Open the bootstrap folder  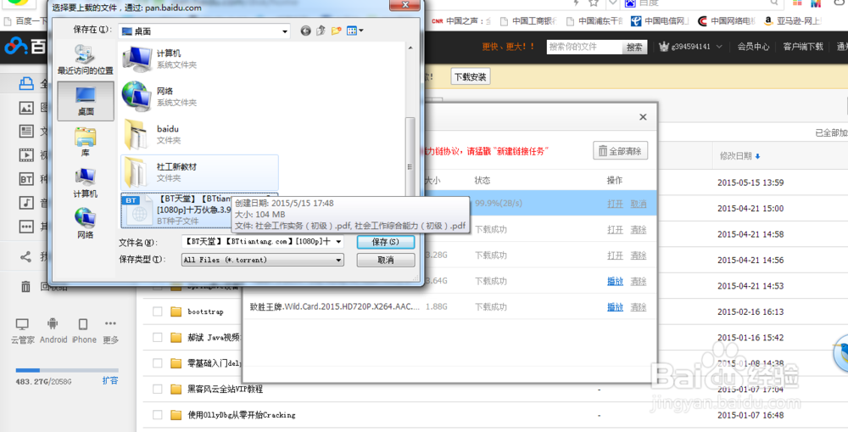(205, 311)
